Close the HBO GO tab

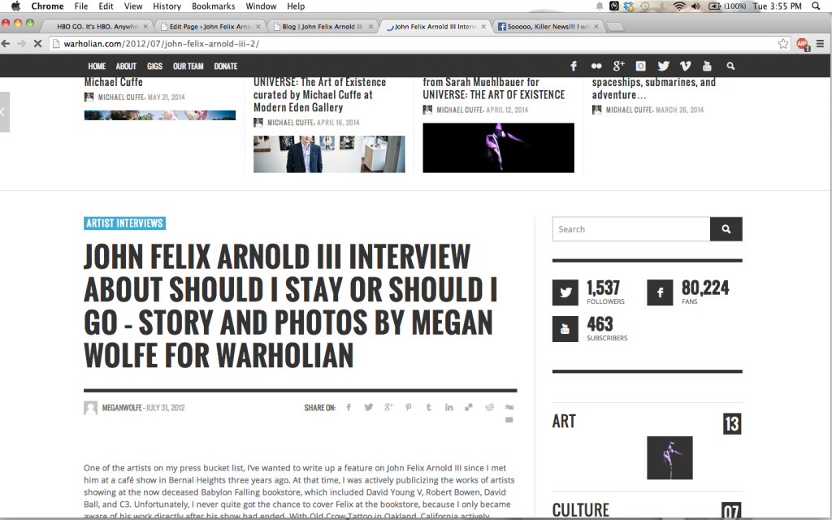(145, 26)
